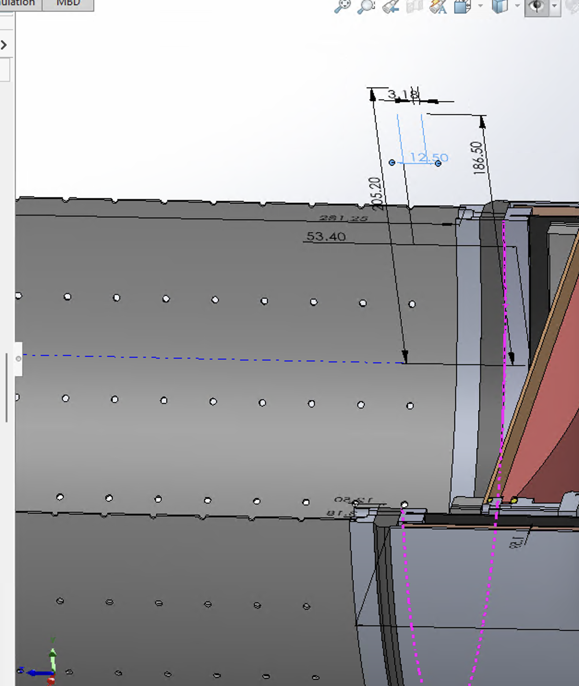Select the 186.50 dimension value

click(x=478, y=158)
